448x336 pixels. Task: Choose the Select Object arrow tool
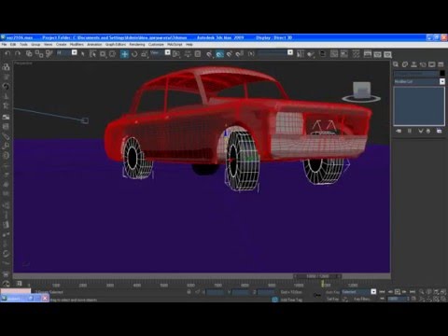pyautogui.click(x=83, y=54)
